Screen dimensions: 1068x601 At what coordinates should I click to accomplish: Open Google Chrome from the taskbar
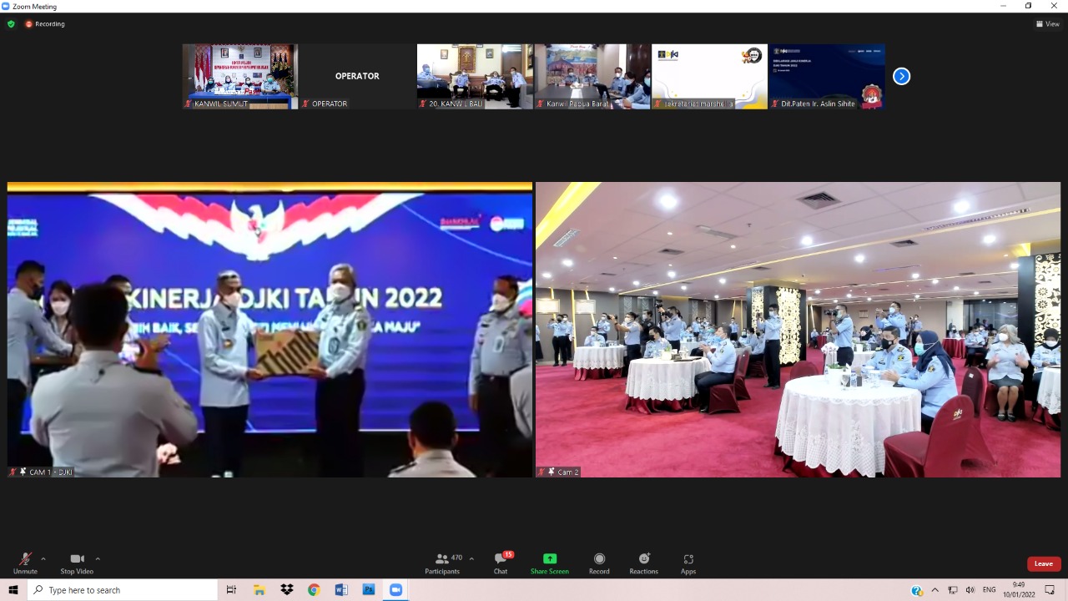point(314,590)
